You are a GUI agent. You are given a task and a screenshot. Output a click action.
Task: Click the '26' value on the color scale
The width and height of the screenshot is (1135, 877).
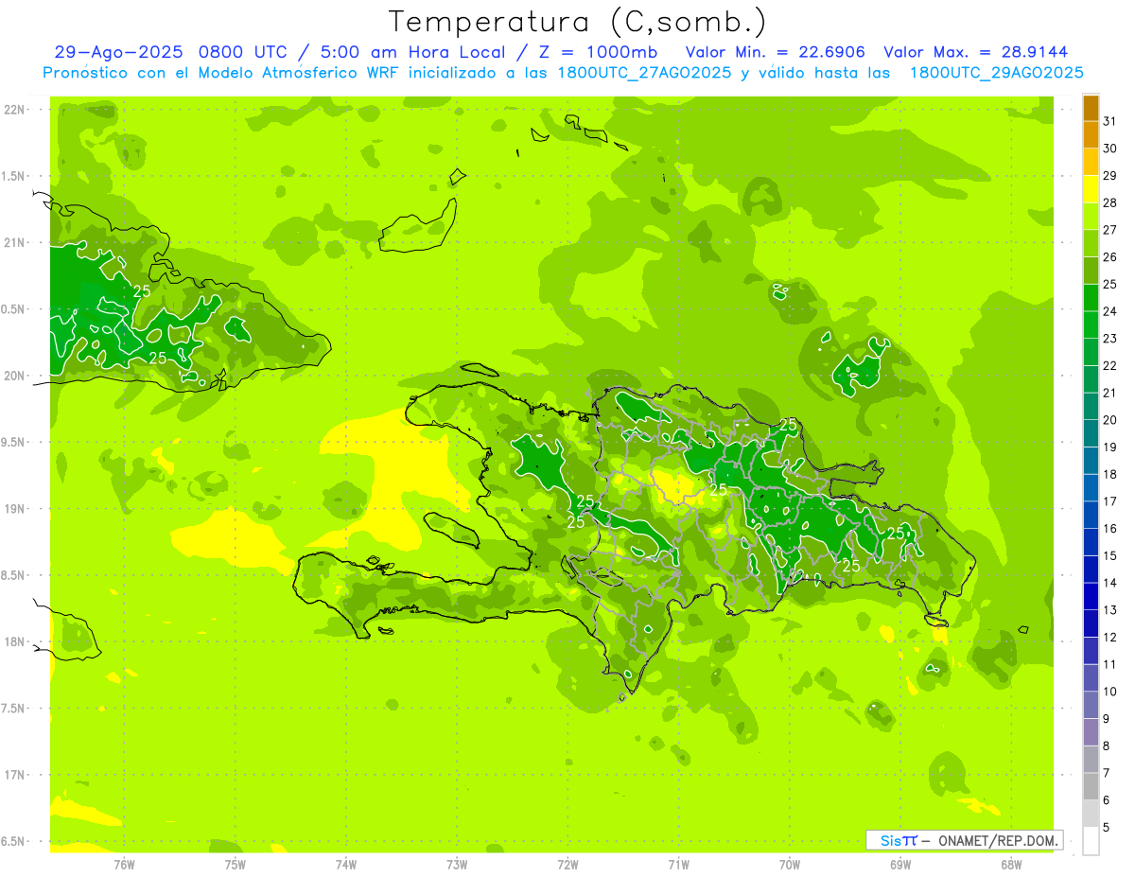(1110, 256)
